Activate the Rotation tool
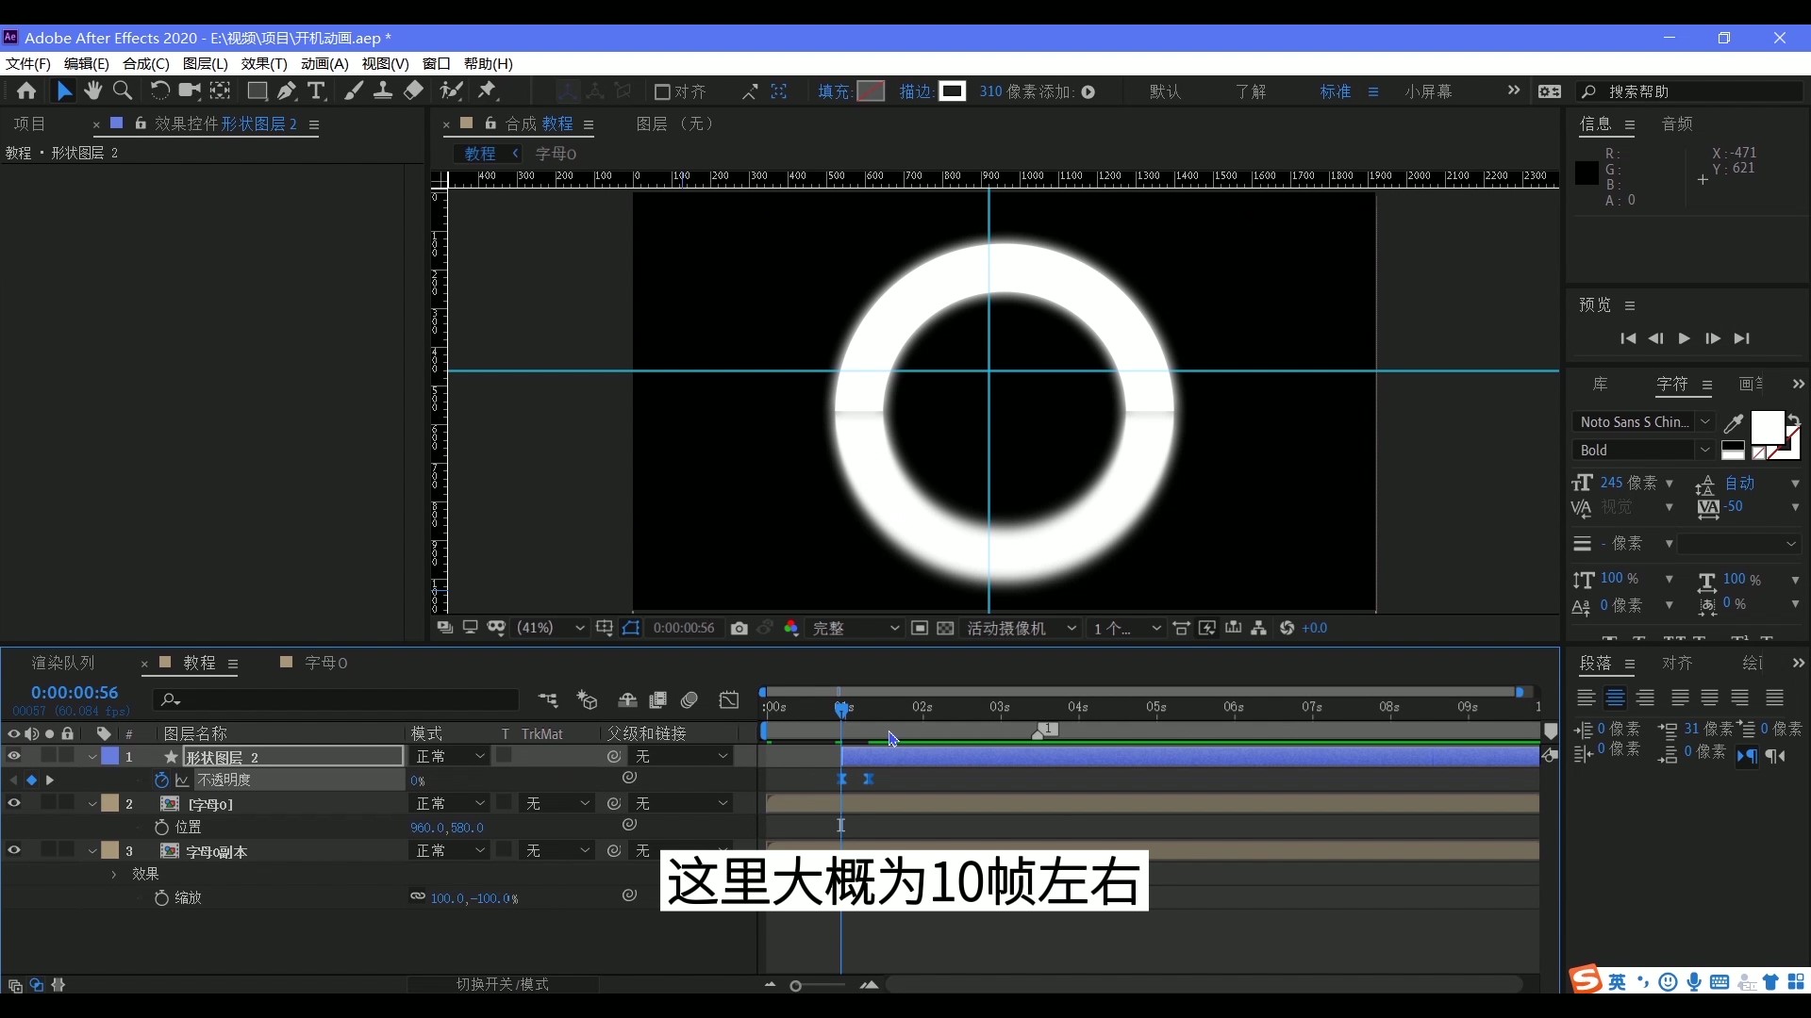 click(x=158, y=90)
